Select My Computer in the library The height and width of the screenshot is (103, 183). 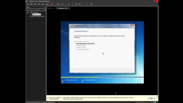(34, 13)
